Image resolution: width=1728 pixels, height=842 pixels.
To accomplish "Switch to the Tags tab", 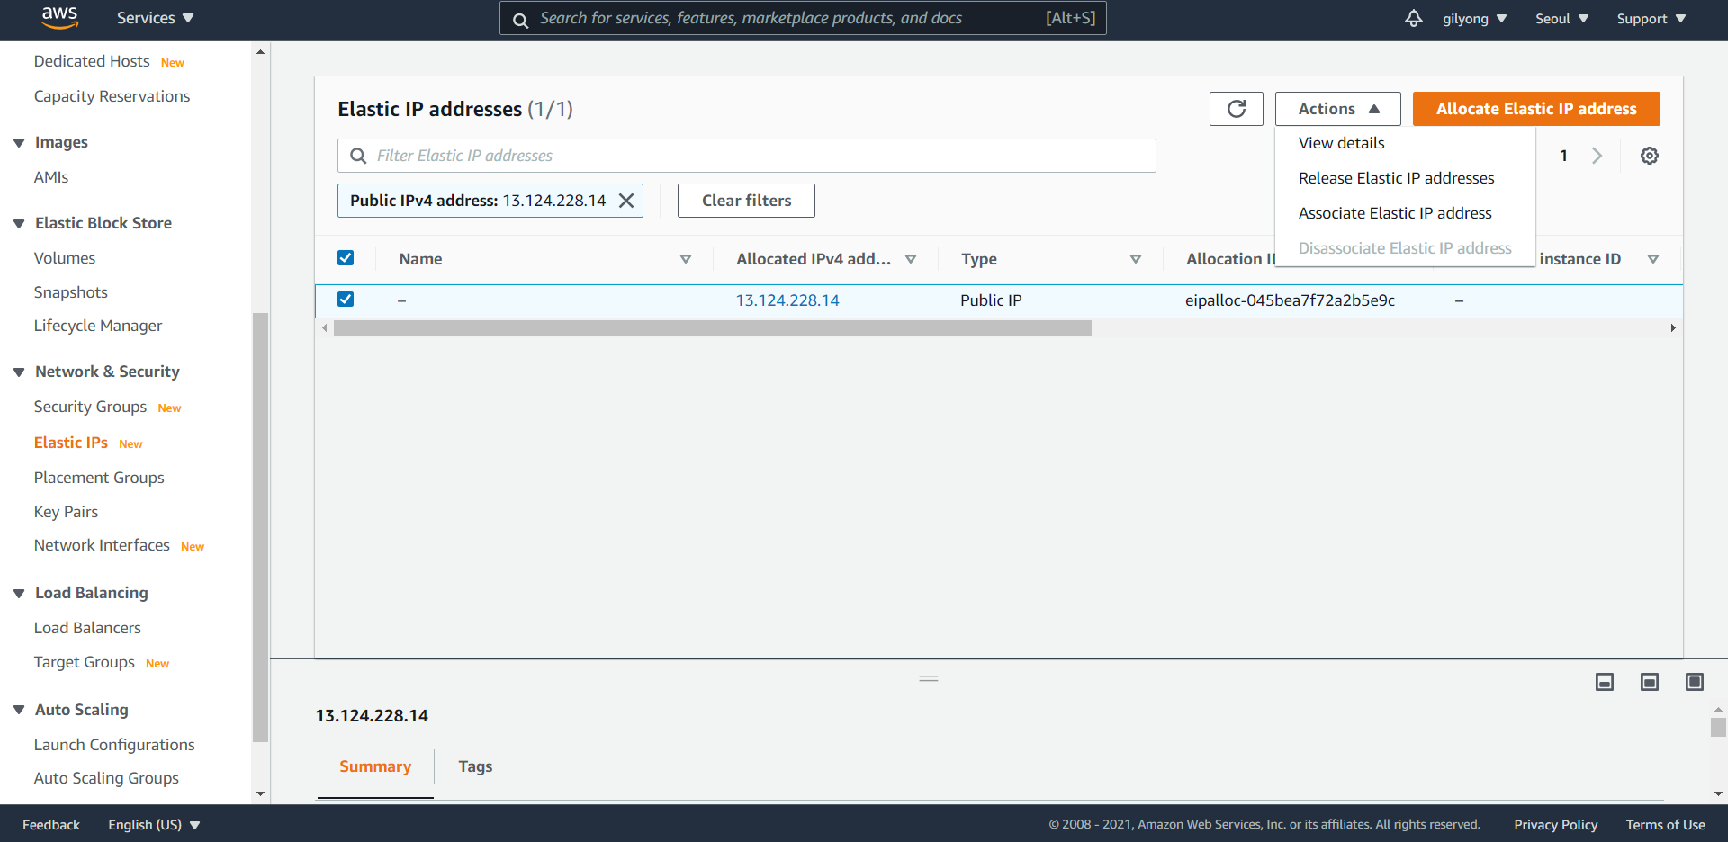I will tap(475, 766).
